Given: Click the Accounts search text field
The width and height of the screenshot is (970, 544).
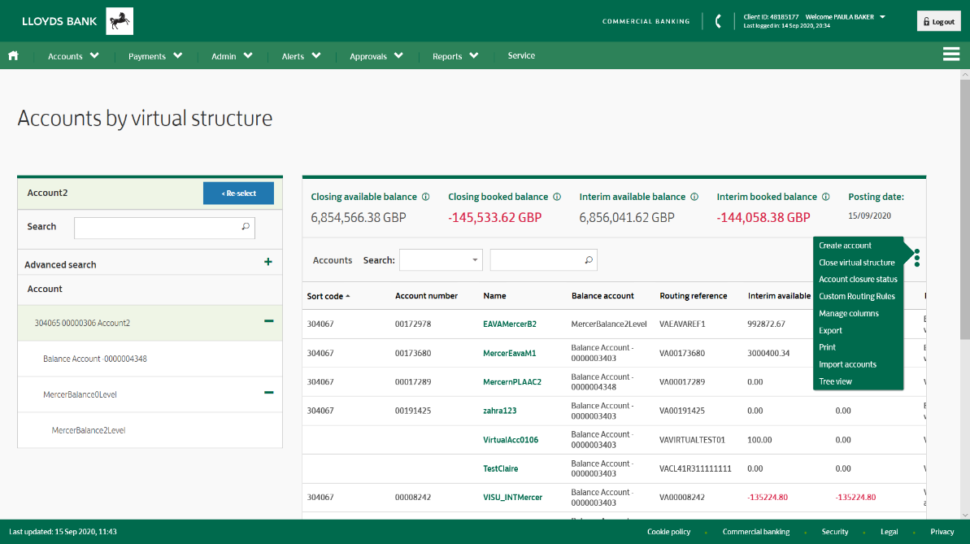Looking at the screenshot, I should click(543, 260).
